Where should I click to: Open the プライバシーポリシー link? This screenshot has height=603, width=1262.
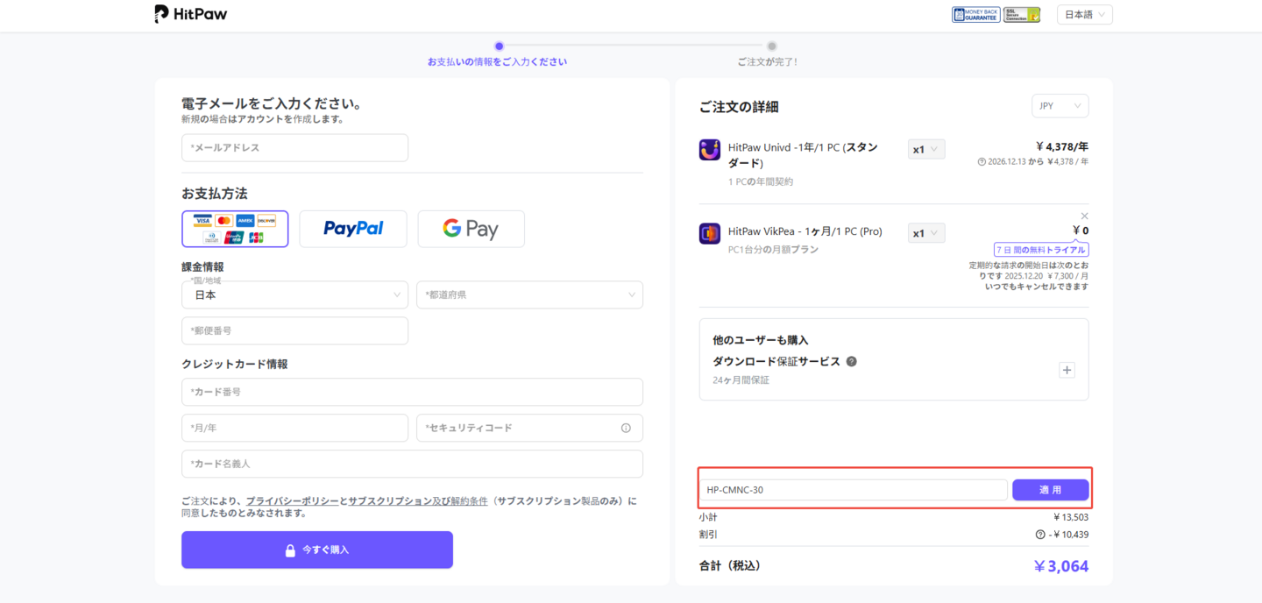[x=292, y=501]
